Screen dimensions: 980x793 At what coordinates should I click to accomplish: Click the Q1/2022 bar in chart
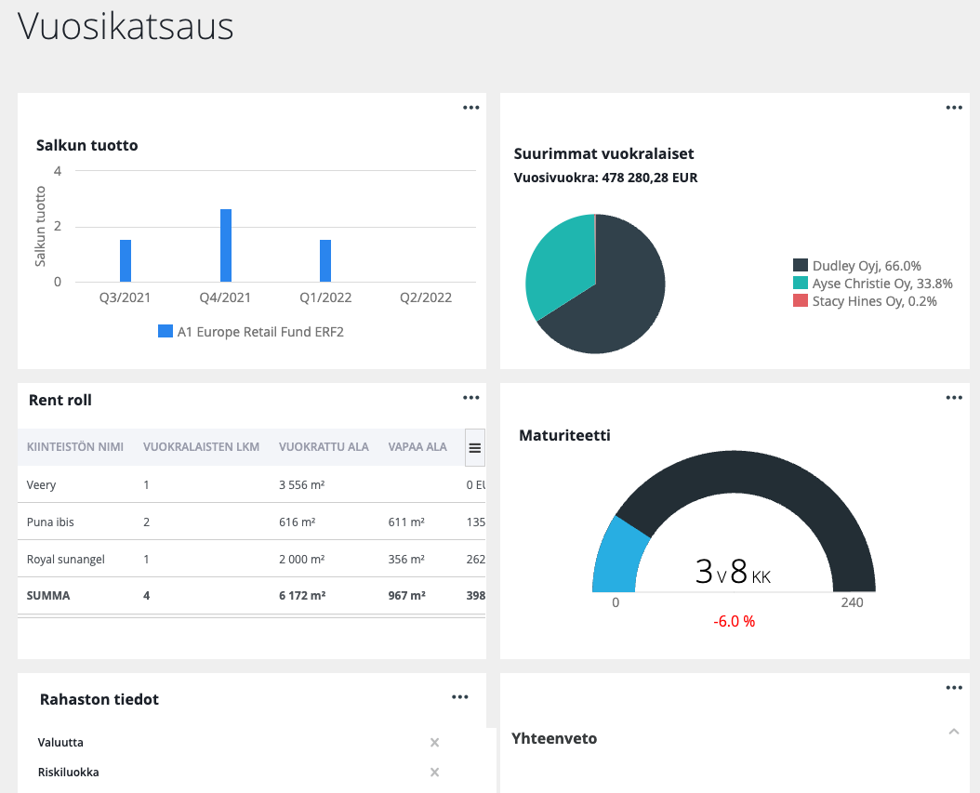pos(325,260)
